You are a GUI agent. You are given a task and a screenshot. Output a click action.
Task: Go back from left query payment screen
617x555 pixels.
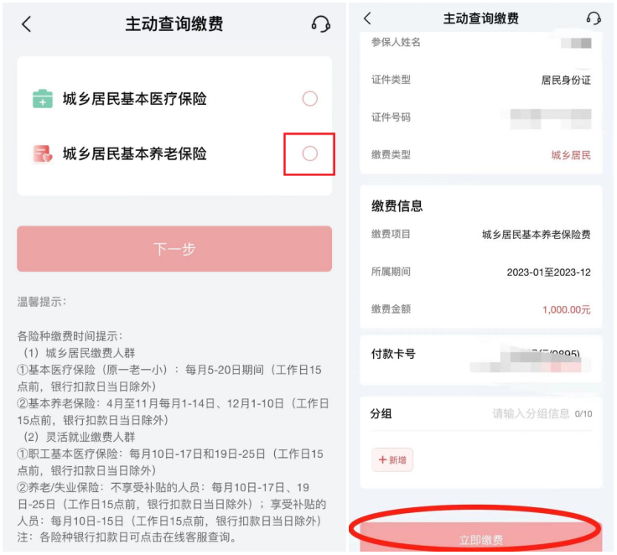[26, 24]
